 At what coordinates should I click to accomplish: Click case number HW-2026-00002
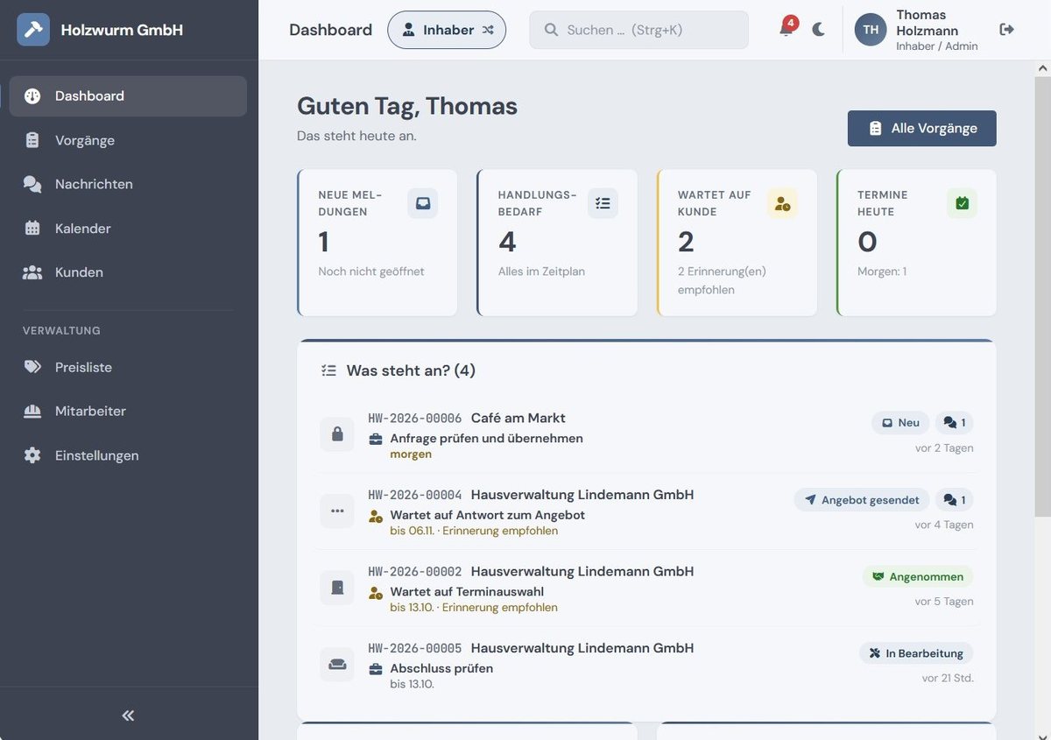click(415, 572)
